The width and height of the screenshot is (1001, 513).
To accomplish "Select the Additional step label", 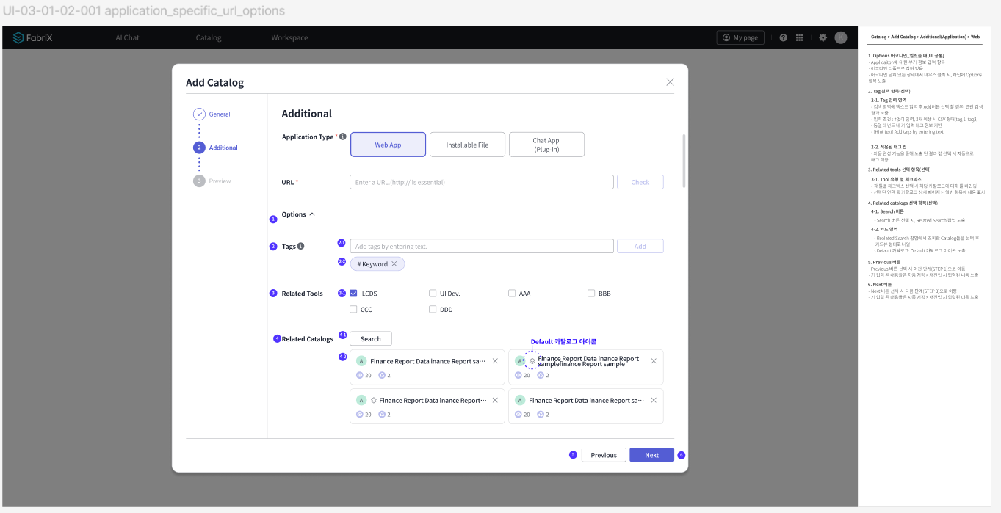I will [x=223, y=148].
